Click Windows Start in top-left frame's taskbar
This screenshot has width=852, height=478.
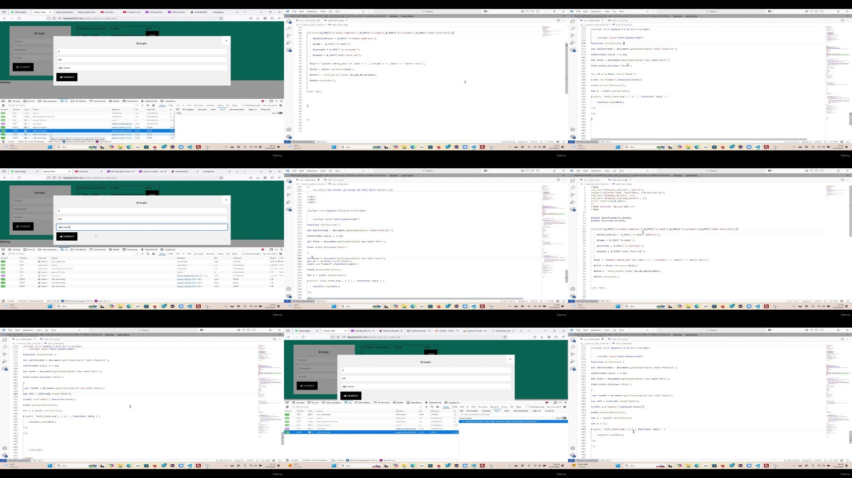tap(50, 147)
